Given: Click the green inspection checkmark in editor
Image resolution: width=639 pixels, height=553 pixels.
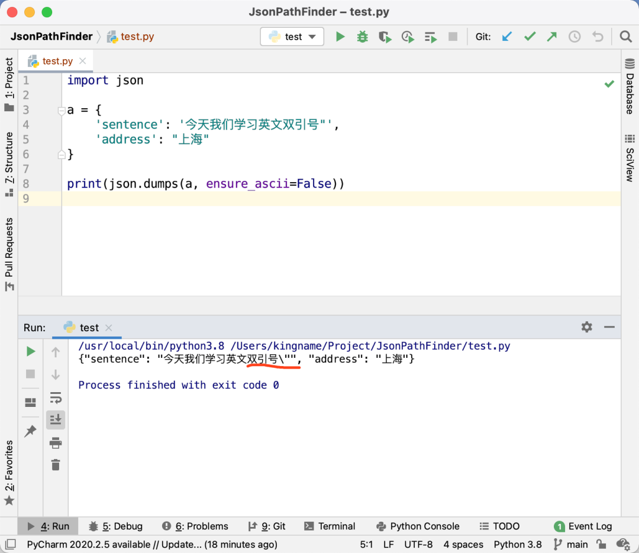Looking at the screenshot, I should click(x=609, y=84).
